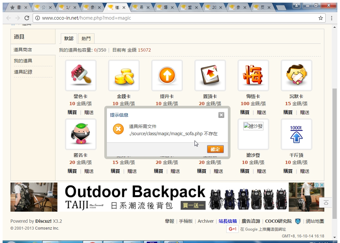Click the 手機版 footer link
This screenshot has width=340, height=243.
(x=186, y=221)
